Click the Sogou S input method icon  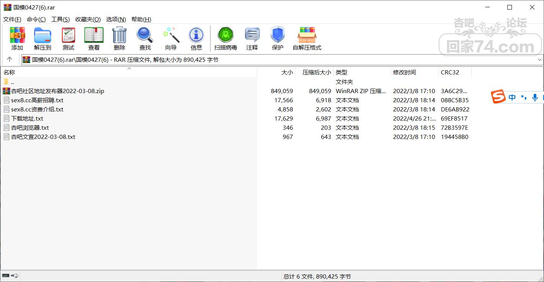[x=498, y=97]
